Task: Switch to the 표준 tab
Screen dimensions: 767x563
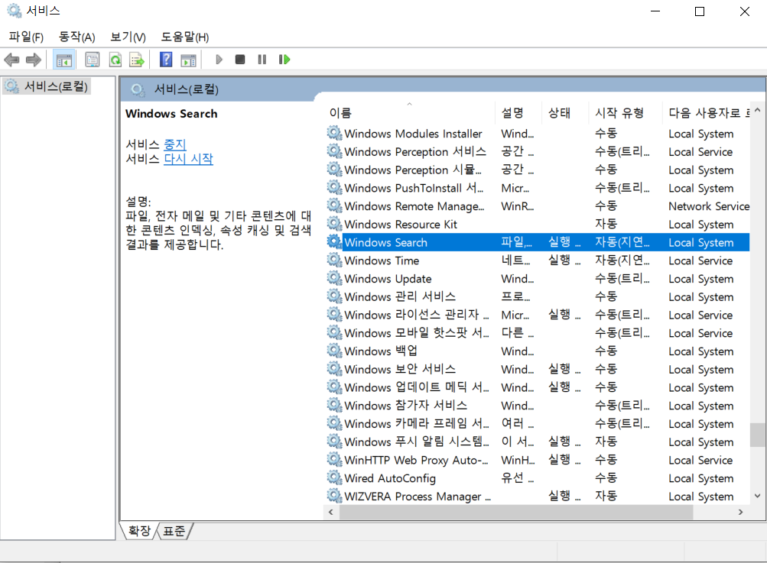Action: [x=174, y=531]
